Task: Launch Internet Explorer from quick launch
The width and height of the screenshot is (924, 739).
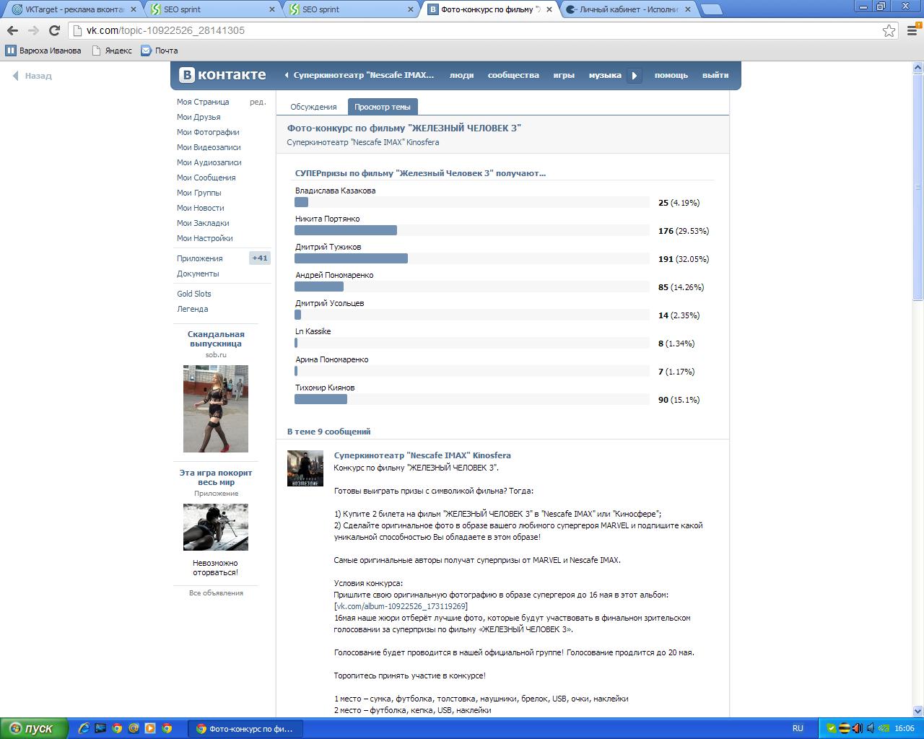Action: (x=84, y=728)
